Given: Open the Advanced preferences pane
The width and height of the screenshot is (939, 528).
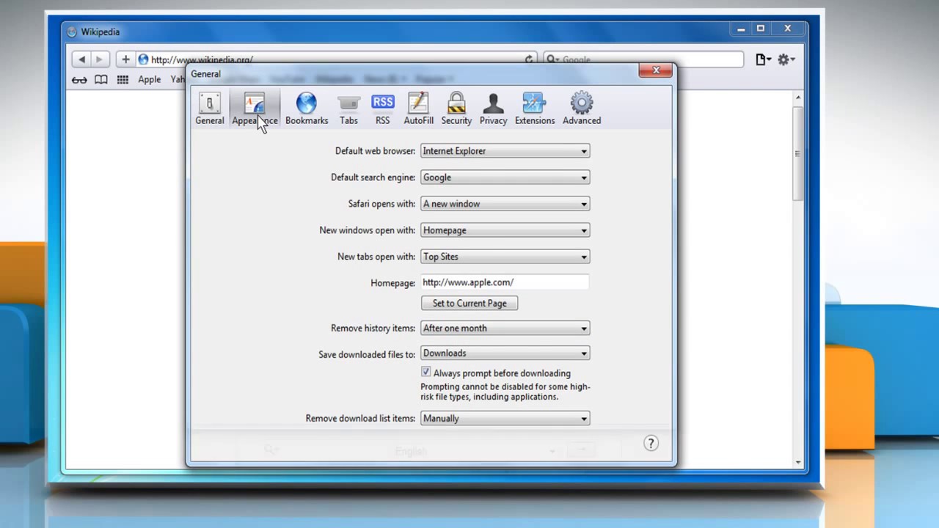Looking at the screenshot, I should [x=581, y=108].
